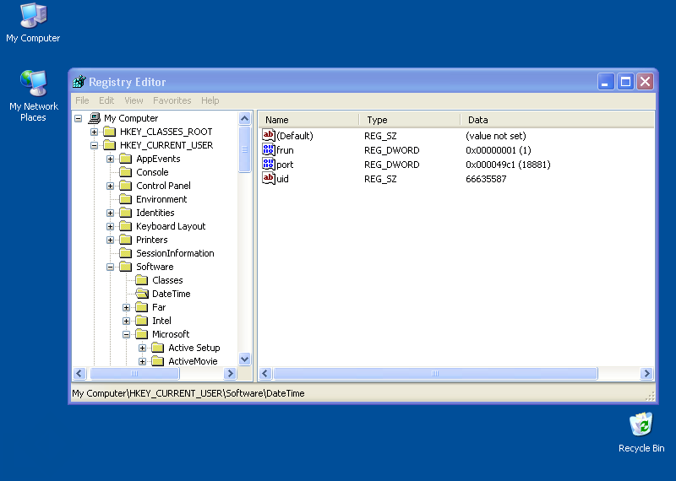Collapse the HKEY_CURRENT_USER key
Screen dimensions: 676x481
(x=94, y=145)
